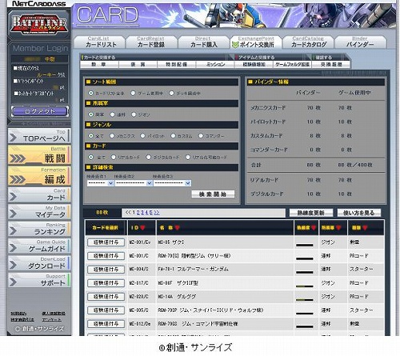Click the green icon on ポイント交換所 tab
400x356 pixels.
pyautogui.click(x=235, y=45)
